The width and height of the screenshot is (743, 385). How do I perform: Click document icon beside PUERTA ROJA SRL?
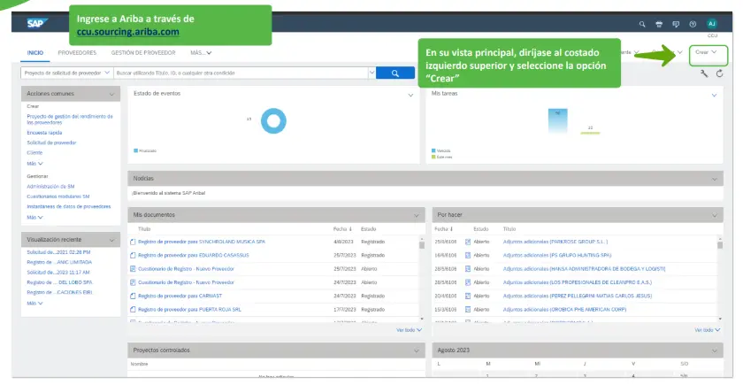(x=133, y=310)
